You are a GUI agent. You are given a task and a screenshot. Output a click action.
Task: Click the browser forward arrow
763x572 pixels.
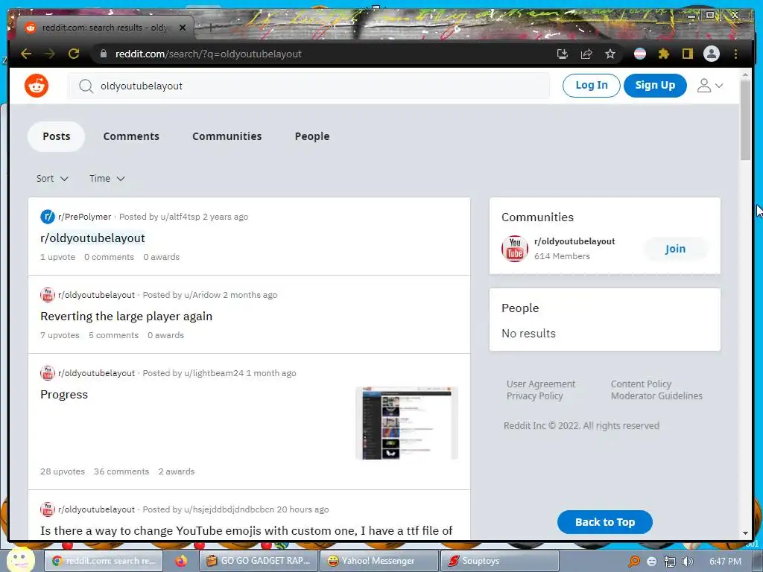(x=50, y=54)
